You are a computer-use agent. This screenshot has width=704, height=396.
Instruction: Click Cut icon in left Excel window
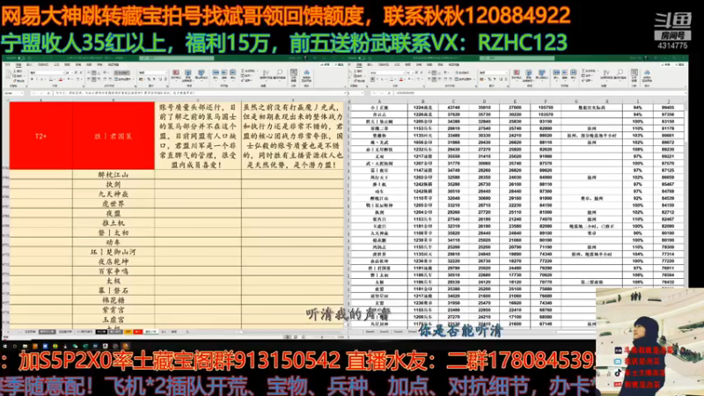coord(17,71)
